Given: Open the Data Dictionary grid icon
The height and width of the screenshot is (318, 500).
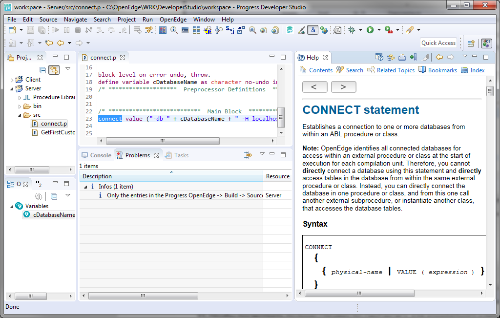Looking at the screenshot, I should [163, 30].
